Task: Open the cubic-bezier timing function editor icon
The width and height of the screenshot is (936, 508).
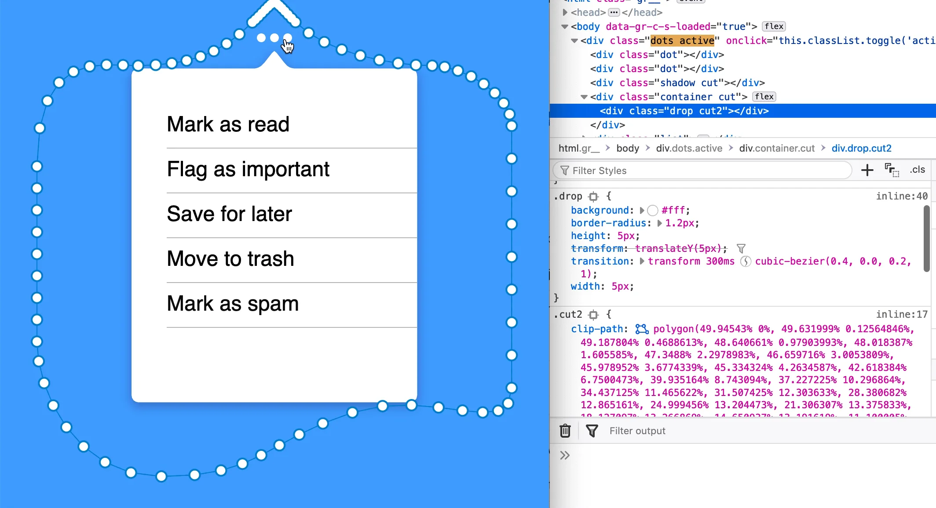Action: point(745,261)
